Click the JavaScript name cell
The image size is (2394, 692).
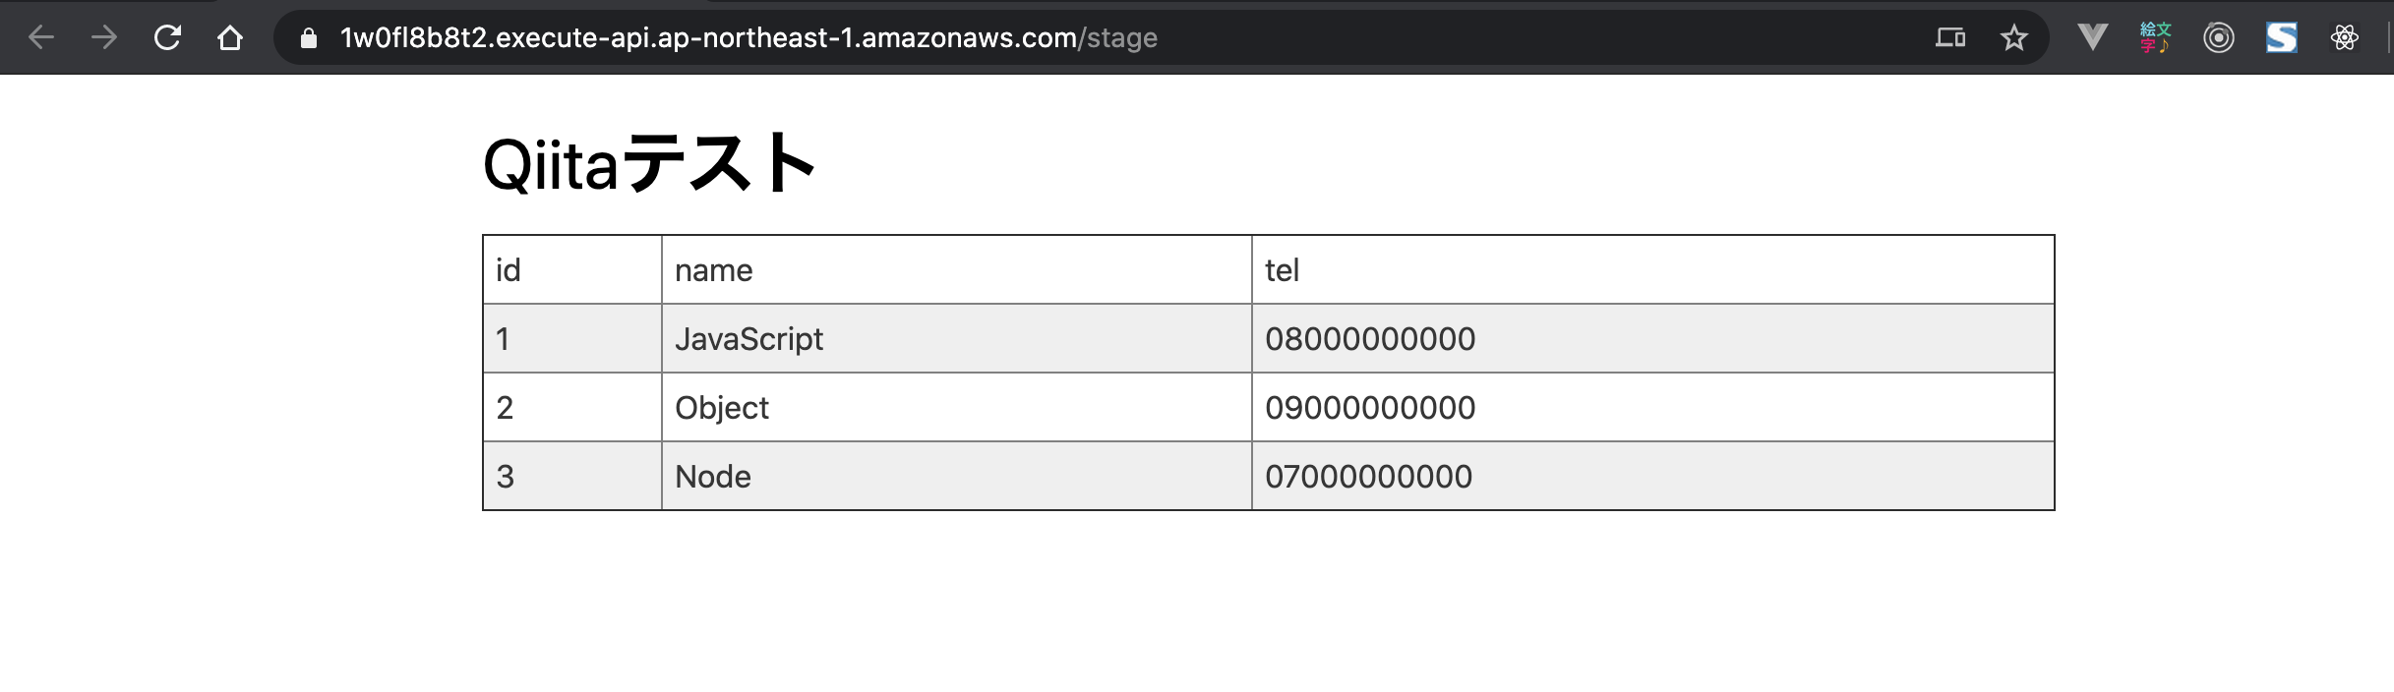click(x=956, y=338)
